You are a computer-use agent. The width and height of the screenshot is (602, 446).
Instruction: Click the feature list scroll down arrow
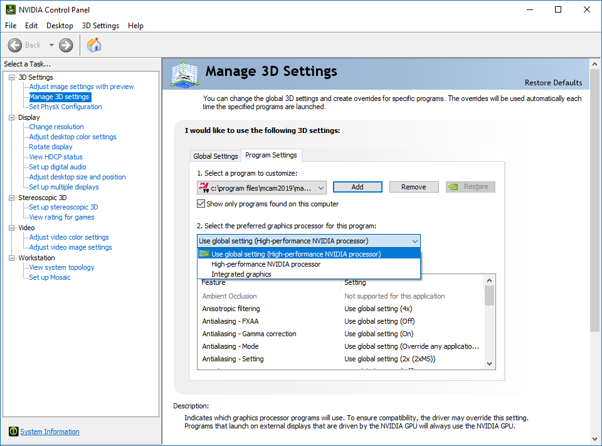click(x=489, y=363)
